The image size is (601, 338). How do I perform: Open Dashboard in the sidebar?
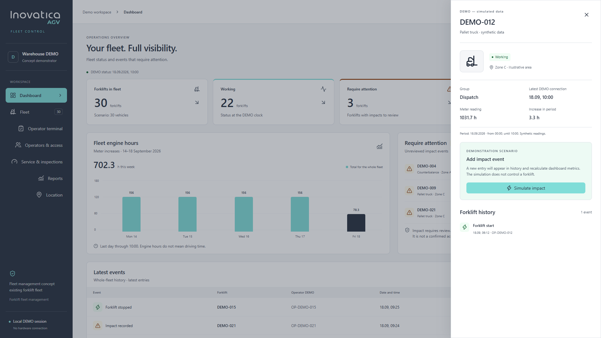click(36, 95)
